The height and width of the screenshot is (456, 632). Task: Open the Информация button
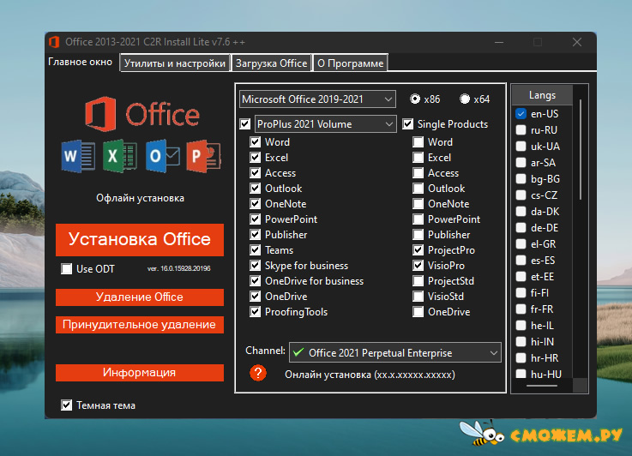pos(140,373)
